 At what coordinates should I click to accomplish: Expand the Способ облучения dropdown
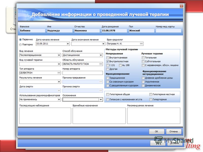point(101,55)
